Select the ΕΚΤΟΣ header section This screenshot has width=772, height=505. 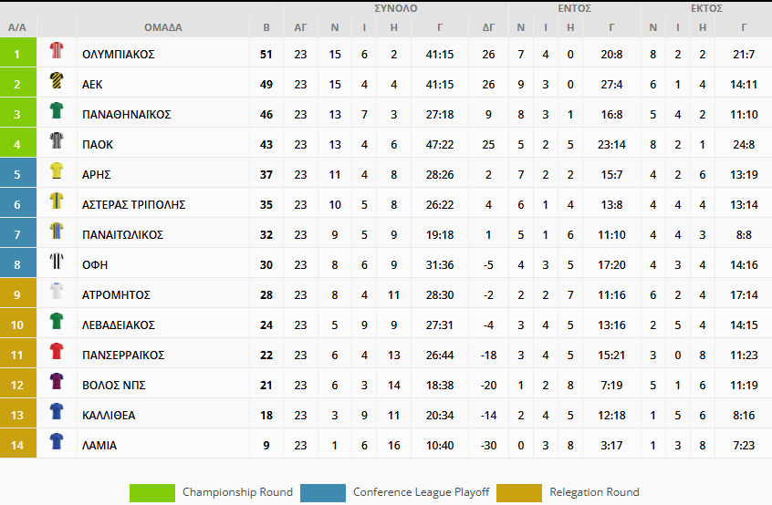click(x=706, y=8)
